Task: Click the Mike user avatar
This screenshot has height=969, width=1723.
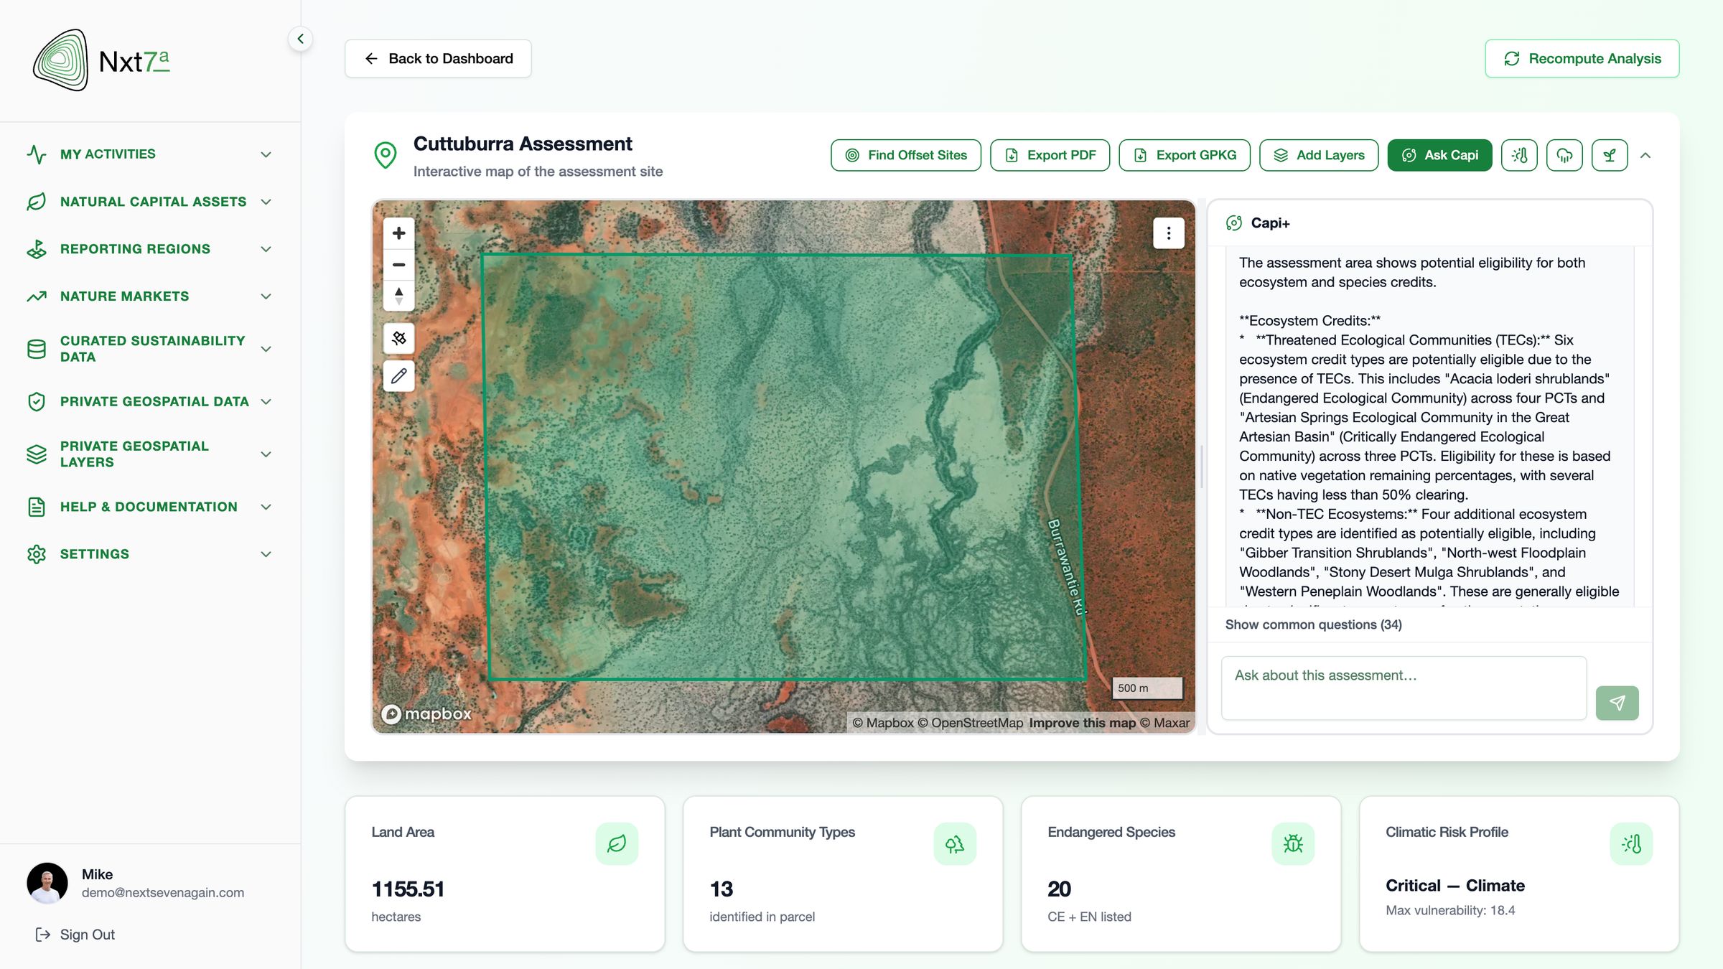Action: click(47, 883)
